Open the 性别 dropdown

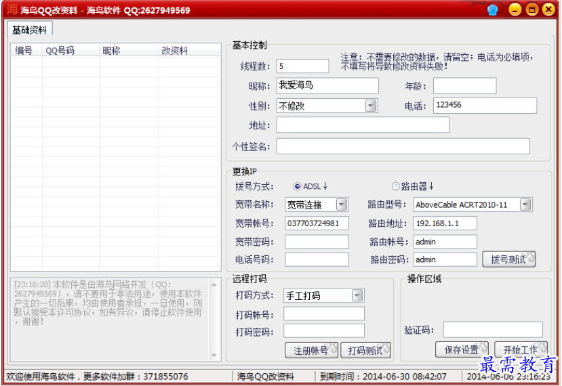click(371, 106)
